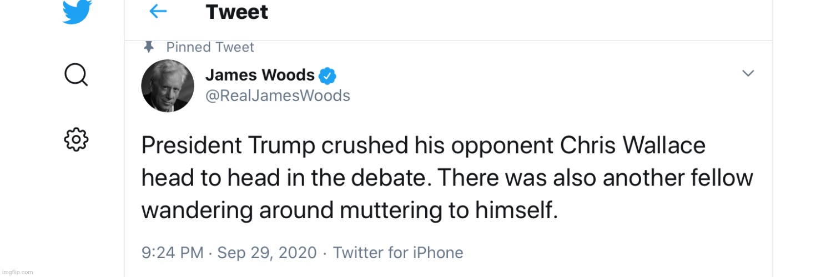
Task: Click the blue verified badge
Action: click(x=328, y=75)
